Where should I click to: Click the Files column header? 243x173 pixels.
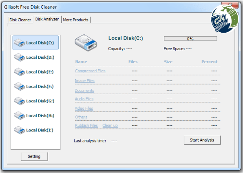tap(133, 62)
